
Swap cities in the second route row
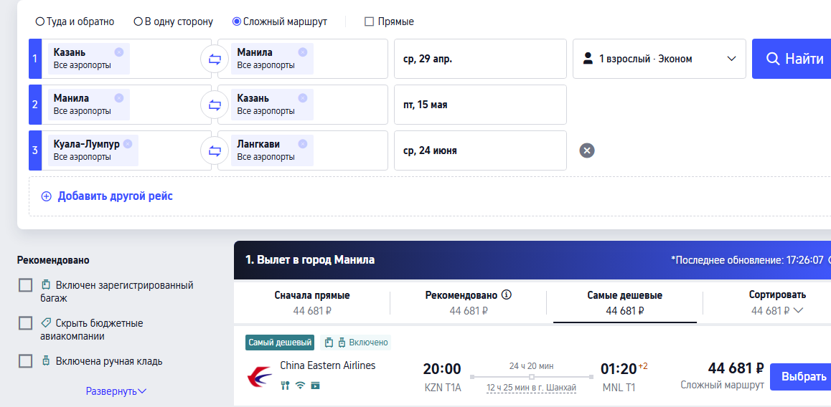[x=215, y=105]
